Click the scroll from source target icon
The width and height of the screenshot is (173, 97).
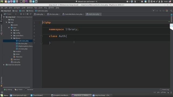click(x=21, y=14)
